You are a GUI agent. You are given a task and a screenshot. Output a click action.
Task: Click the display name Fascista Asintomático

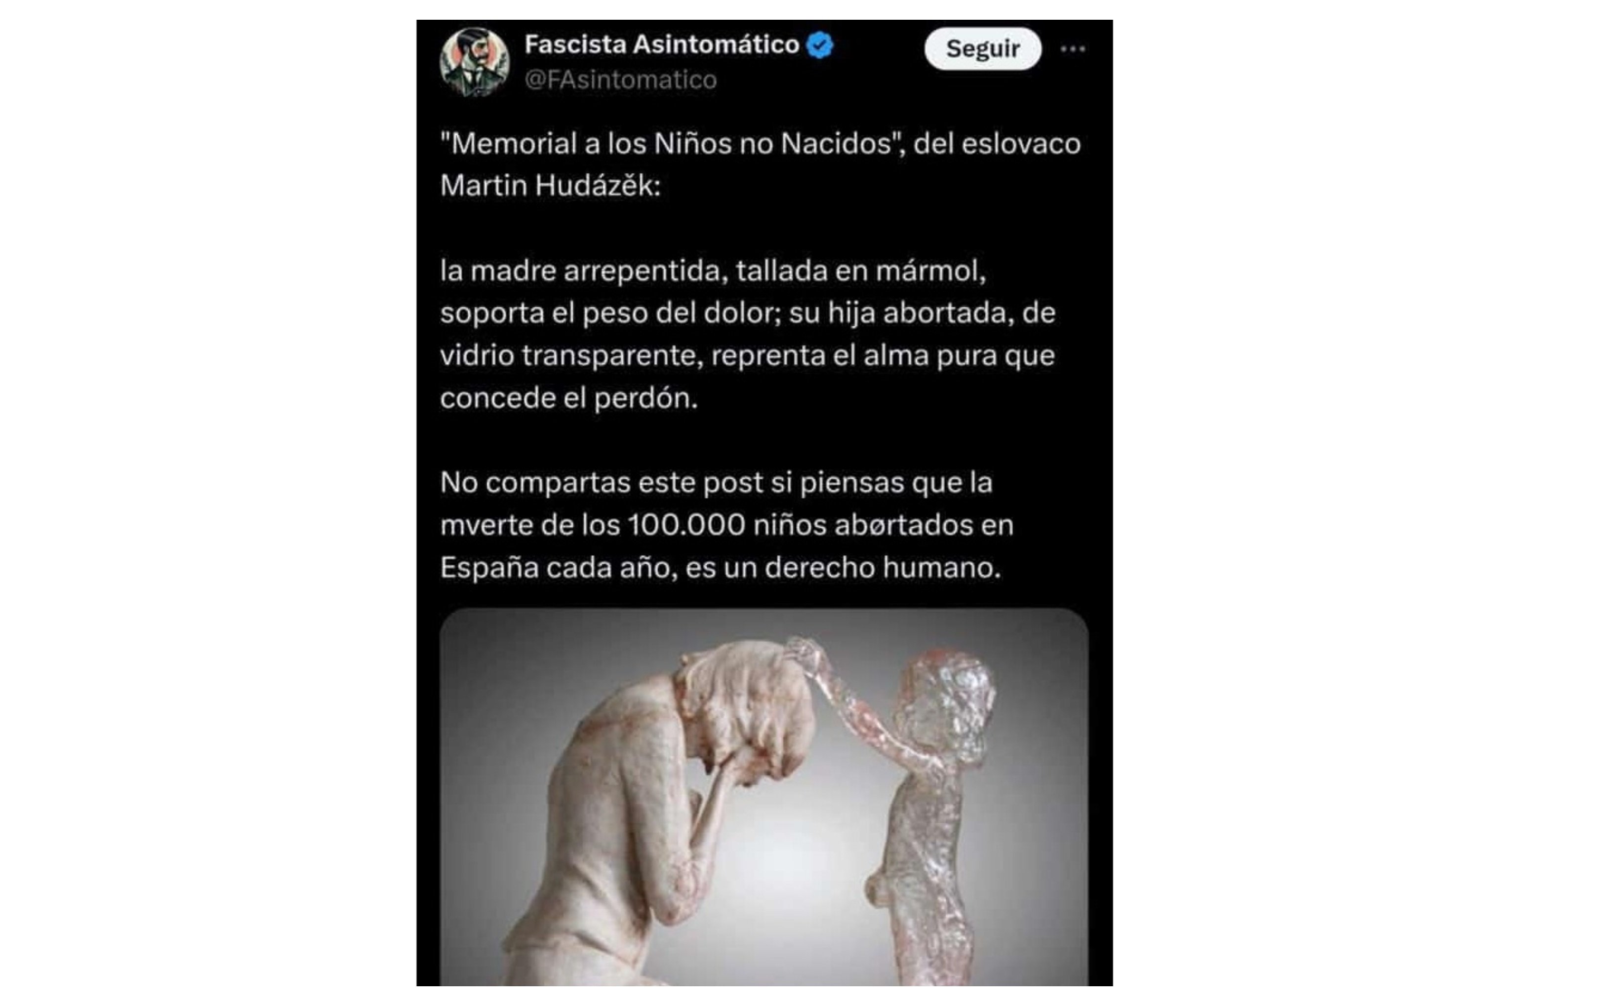(x=662, y=44)
